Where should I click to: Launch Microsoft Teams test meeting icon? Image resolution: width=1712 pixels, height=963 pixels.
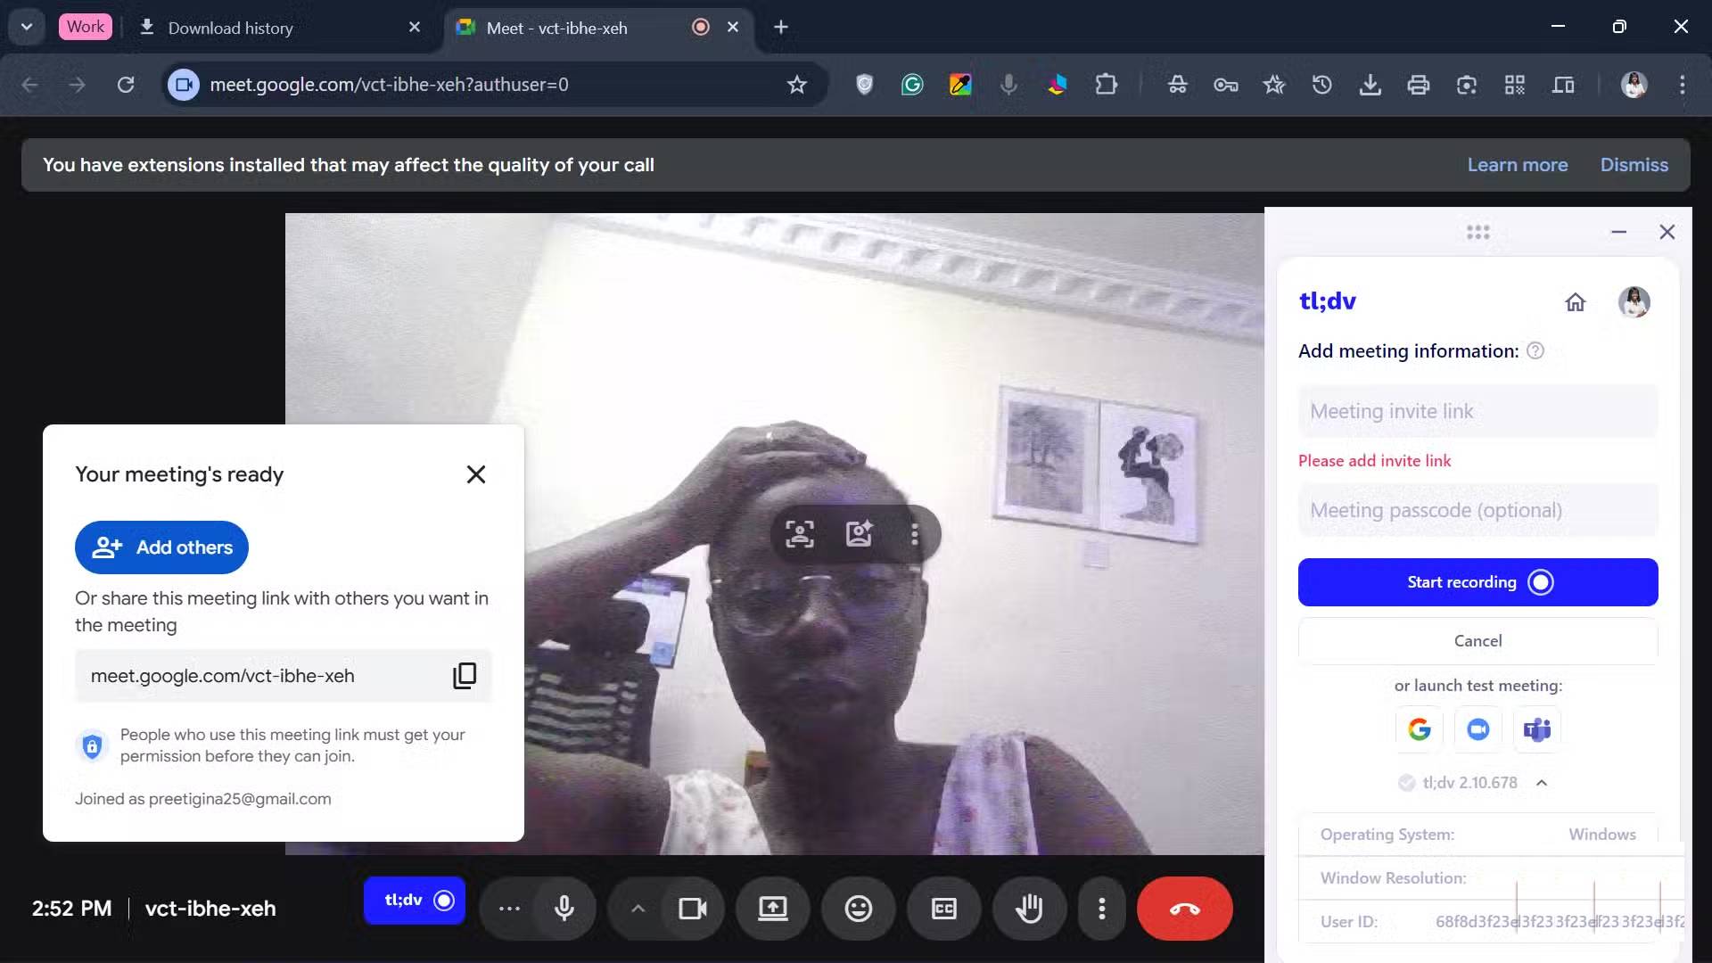click(1536, 729)
